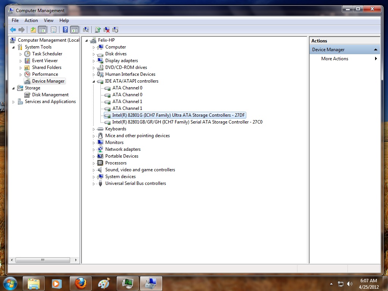Click Scan for hardware changes icon
388x291 pixels.
pos(86,30)
